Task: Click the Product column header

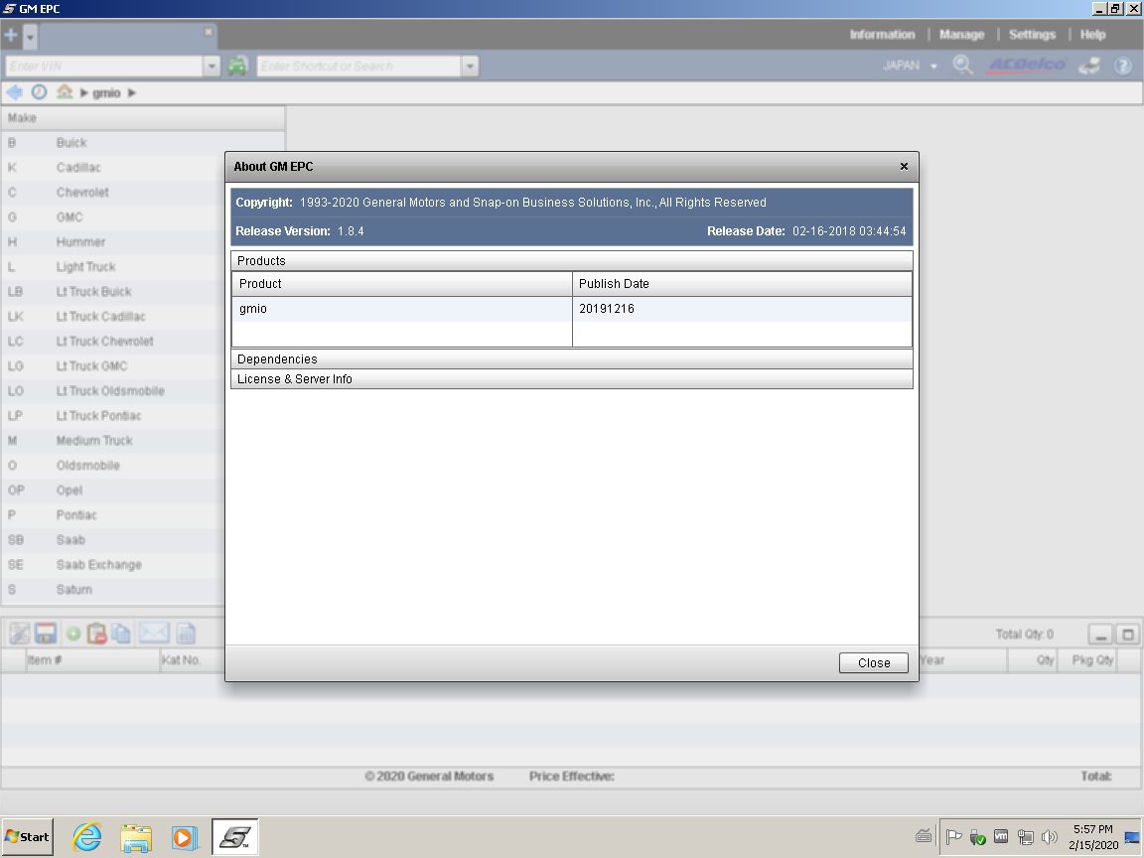Action: [401, 284]
